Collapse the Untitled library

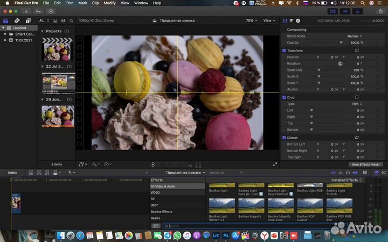point(3,27)
